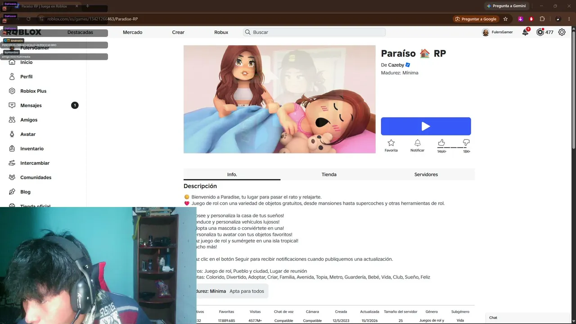Open the Inicio home icon in sidebar

[x=12, y=62]
